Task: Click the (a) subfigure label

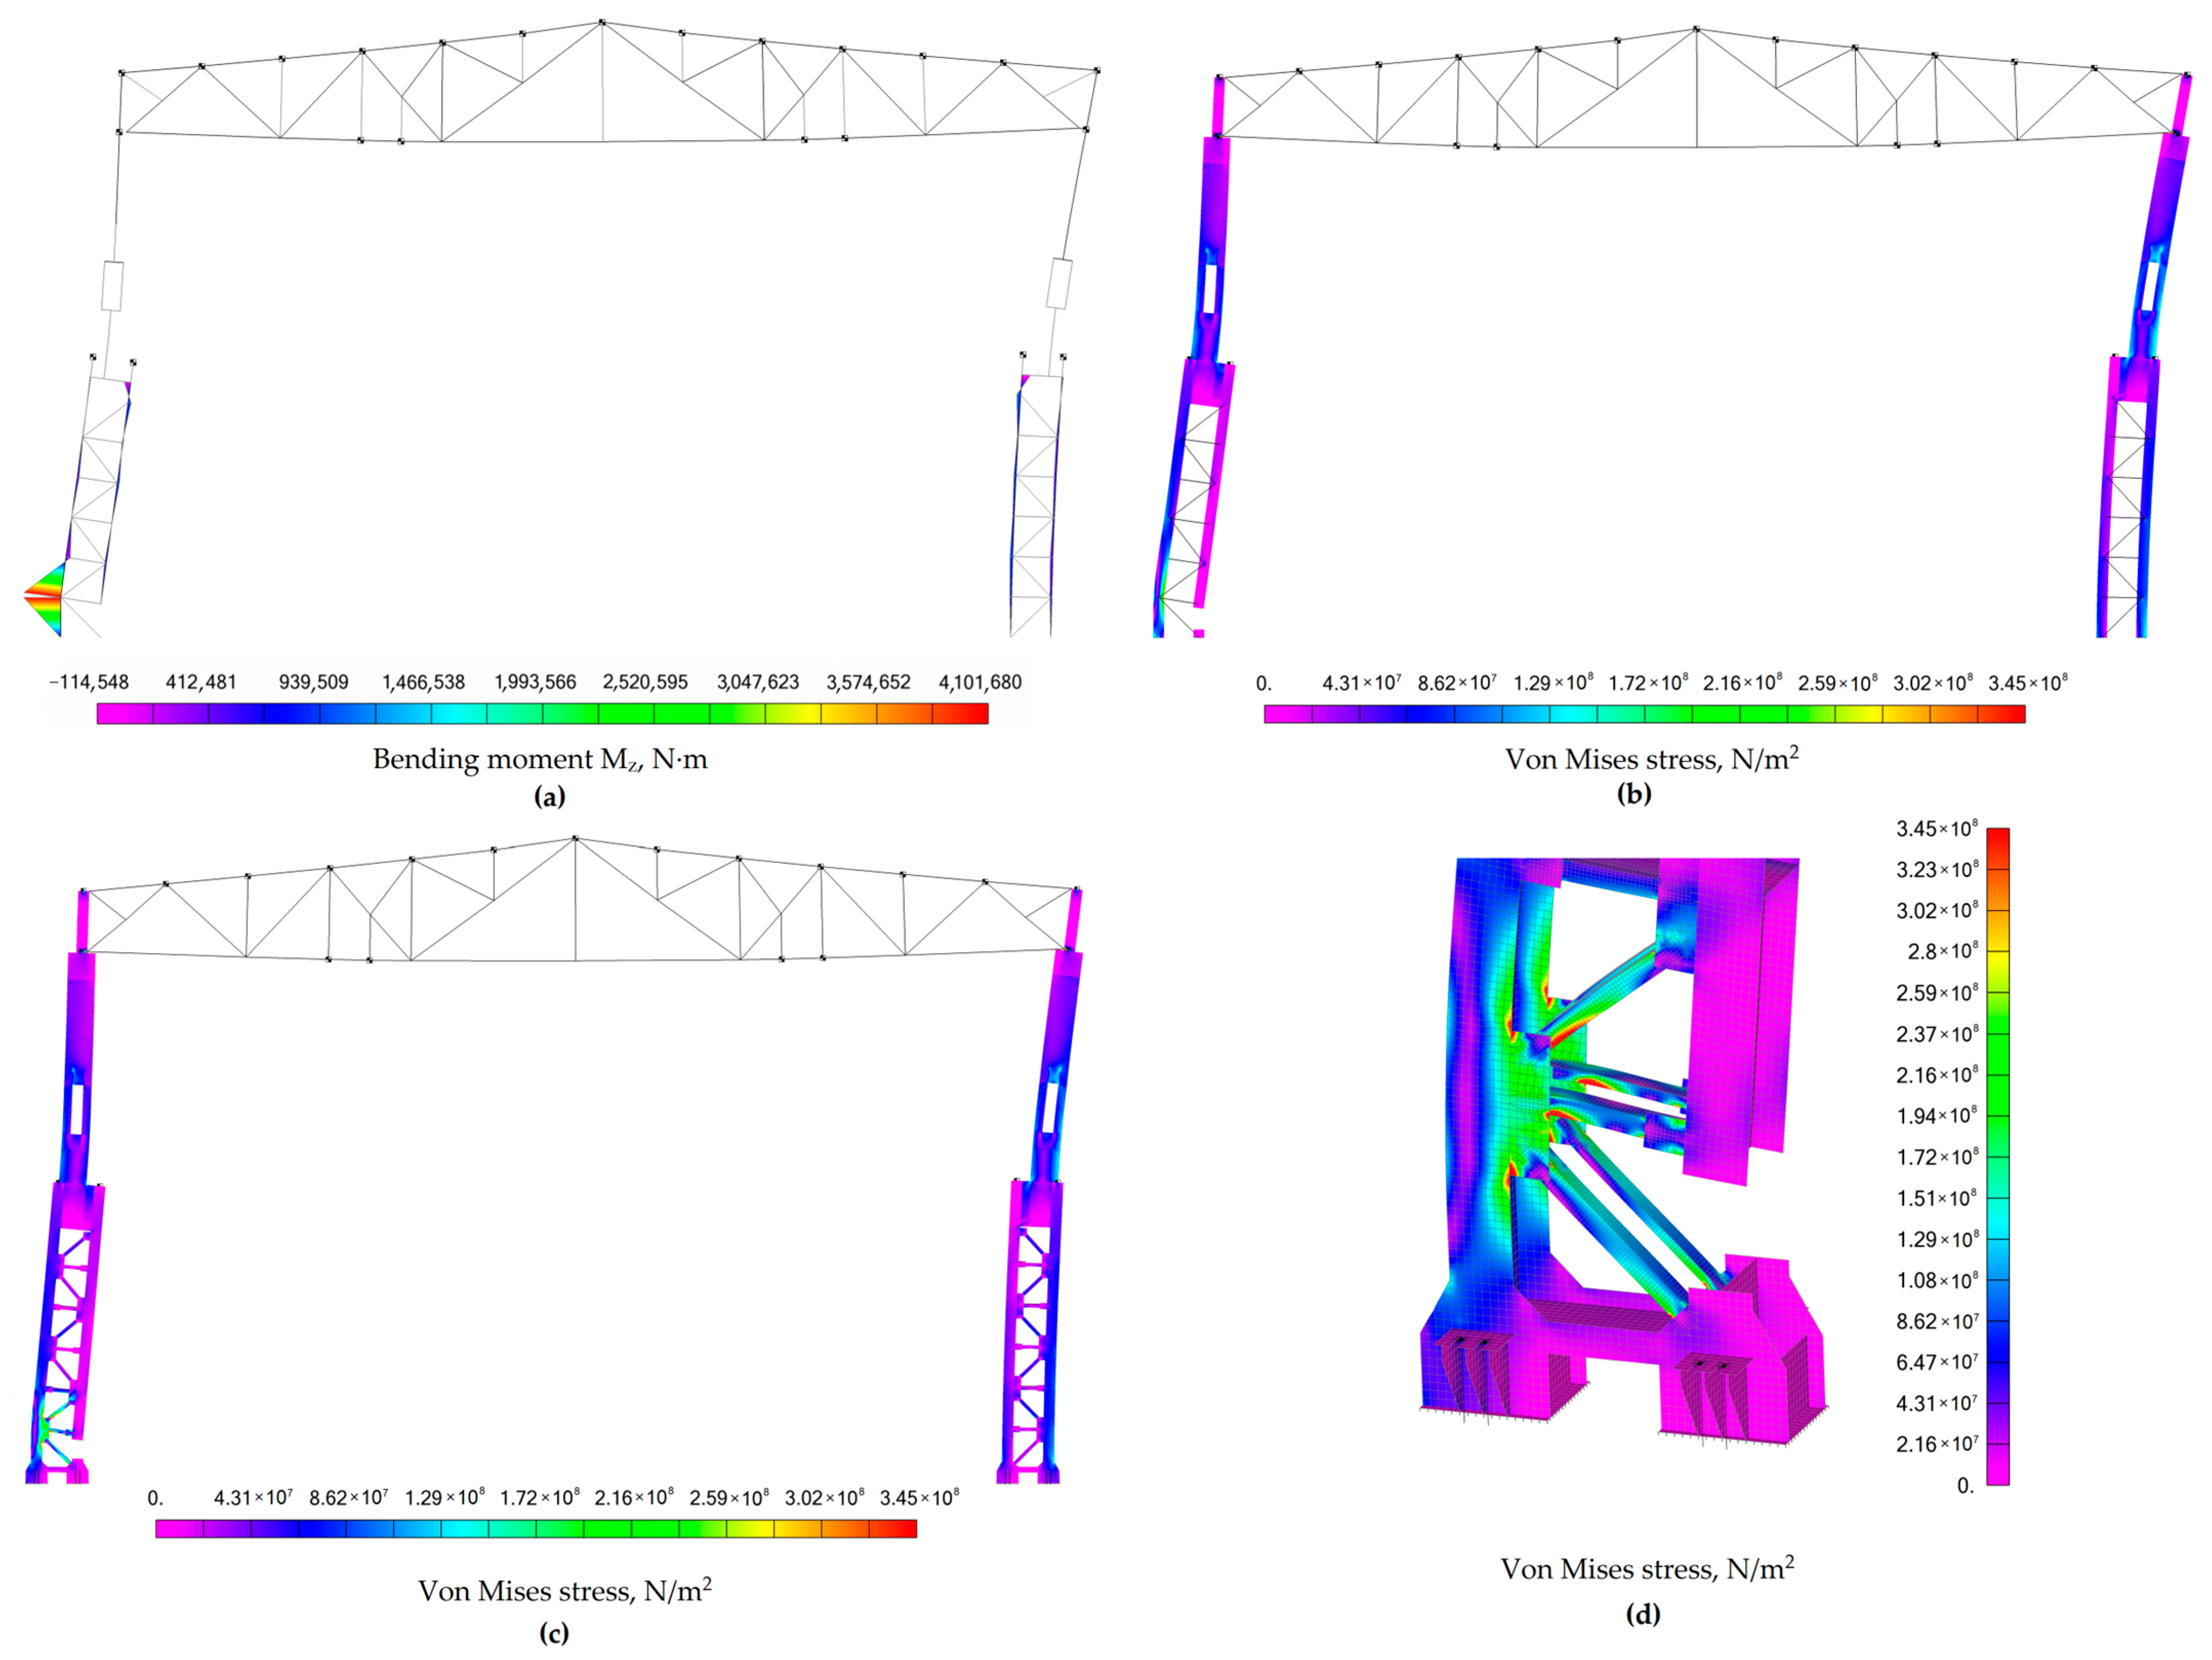Action: click(550, 797)
